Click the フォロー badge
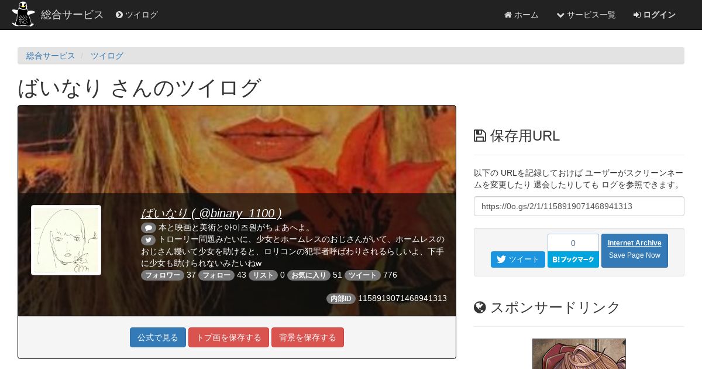The width and height of the screenshot is (702, 369). point(216,275)
